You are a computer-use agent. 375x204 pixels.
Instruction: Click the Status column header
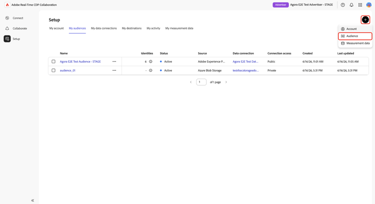click(164, 53)
